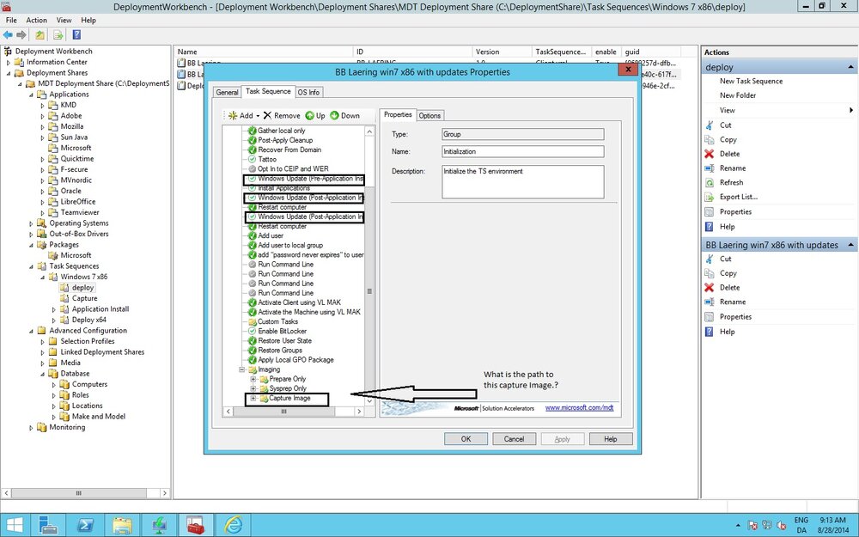
Task: Open www.microsoft.com/mdt link
Action: tap(579, 407)
